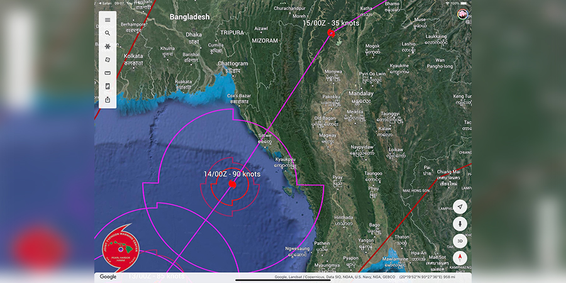The height and width of the screenshot is (283, 566).
Task: Tap the battery indicator in status bar
Action: tap(463, 3)
